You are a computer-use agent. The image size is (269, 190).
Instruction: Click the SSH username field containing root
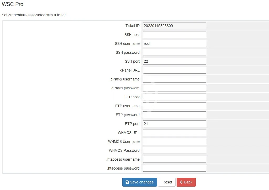pos(174,44)
